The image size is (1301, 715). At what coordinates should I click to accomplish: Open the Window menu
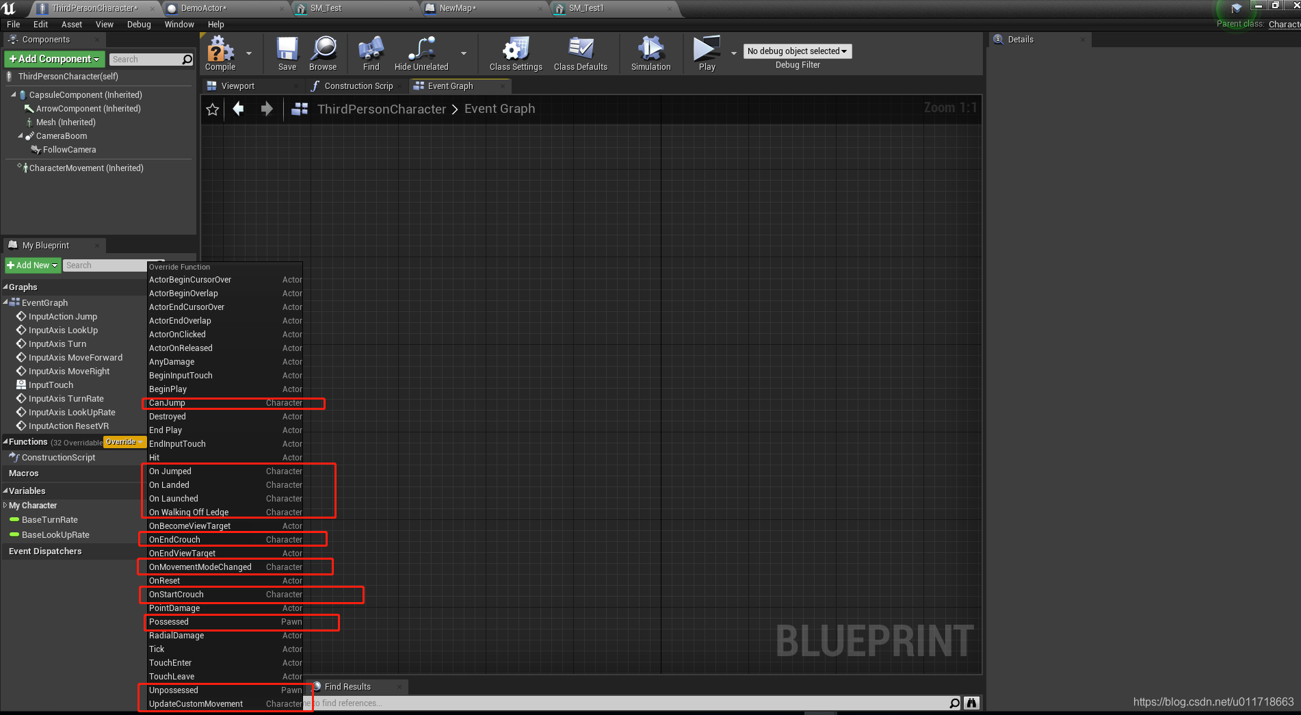click(x=179, y=25)
